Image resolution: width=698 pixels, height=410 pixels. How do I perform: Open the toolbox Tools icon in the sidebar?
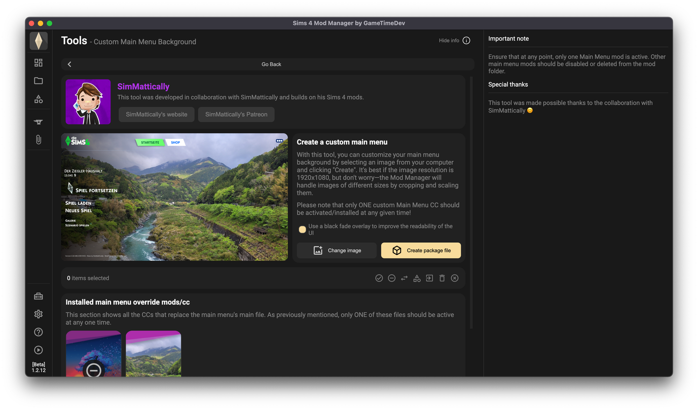pyautogui.click(x=39, y=296)
